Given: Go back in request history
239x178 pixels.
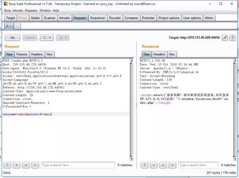Looking at the screenshot, I should coord(44,38).
